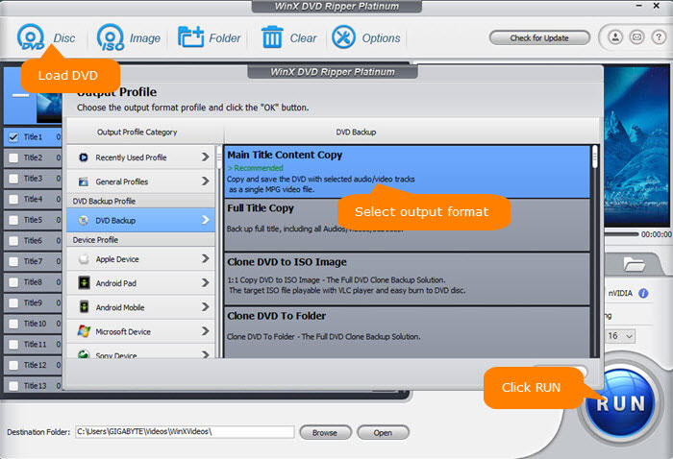Click the video preview image
Image resolution: width=673 pixels, height=459 pixels.
[636, 146]
